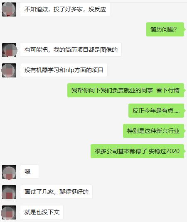Select the short "嗯" reply bubble
This screenshot has width=187, height=222.
(x=30, y=171)
